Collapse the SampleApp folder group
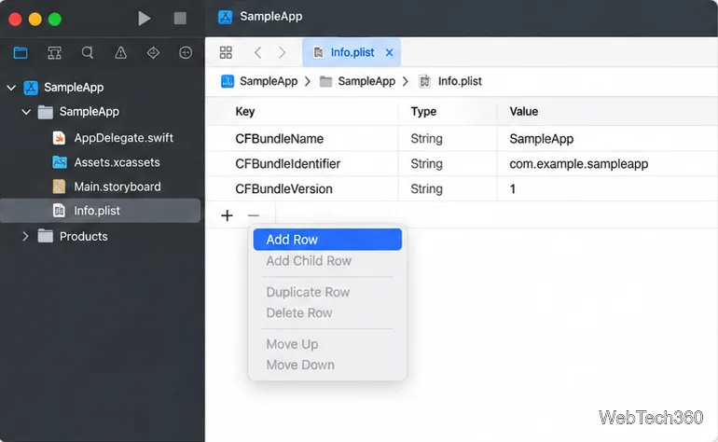 pyautogui.click(x=26, y=112)
